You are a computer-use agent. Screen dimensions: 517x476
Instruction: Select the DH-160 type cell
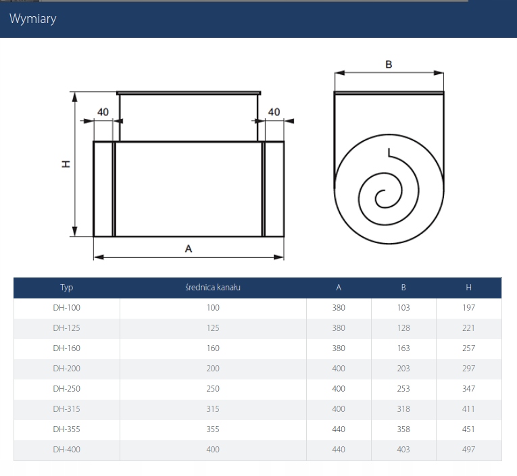[x=67, y=348]
